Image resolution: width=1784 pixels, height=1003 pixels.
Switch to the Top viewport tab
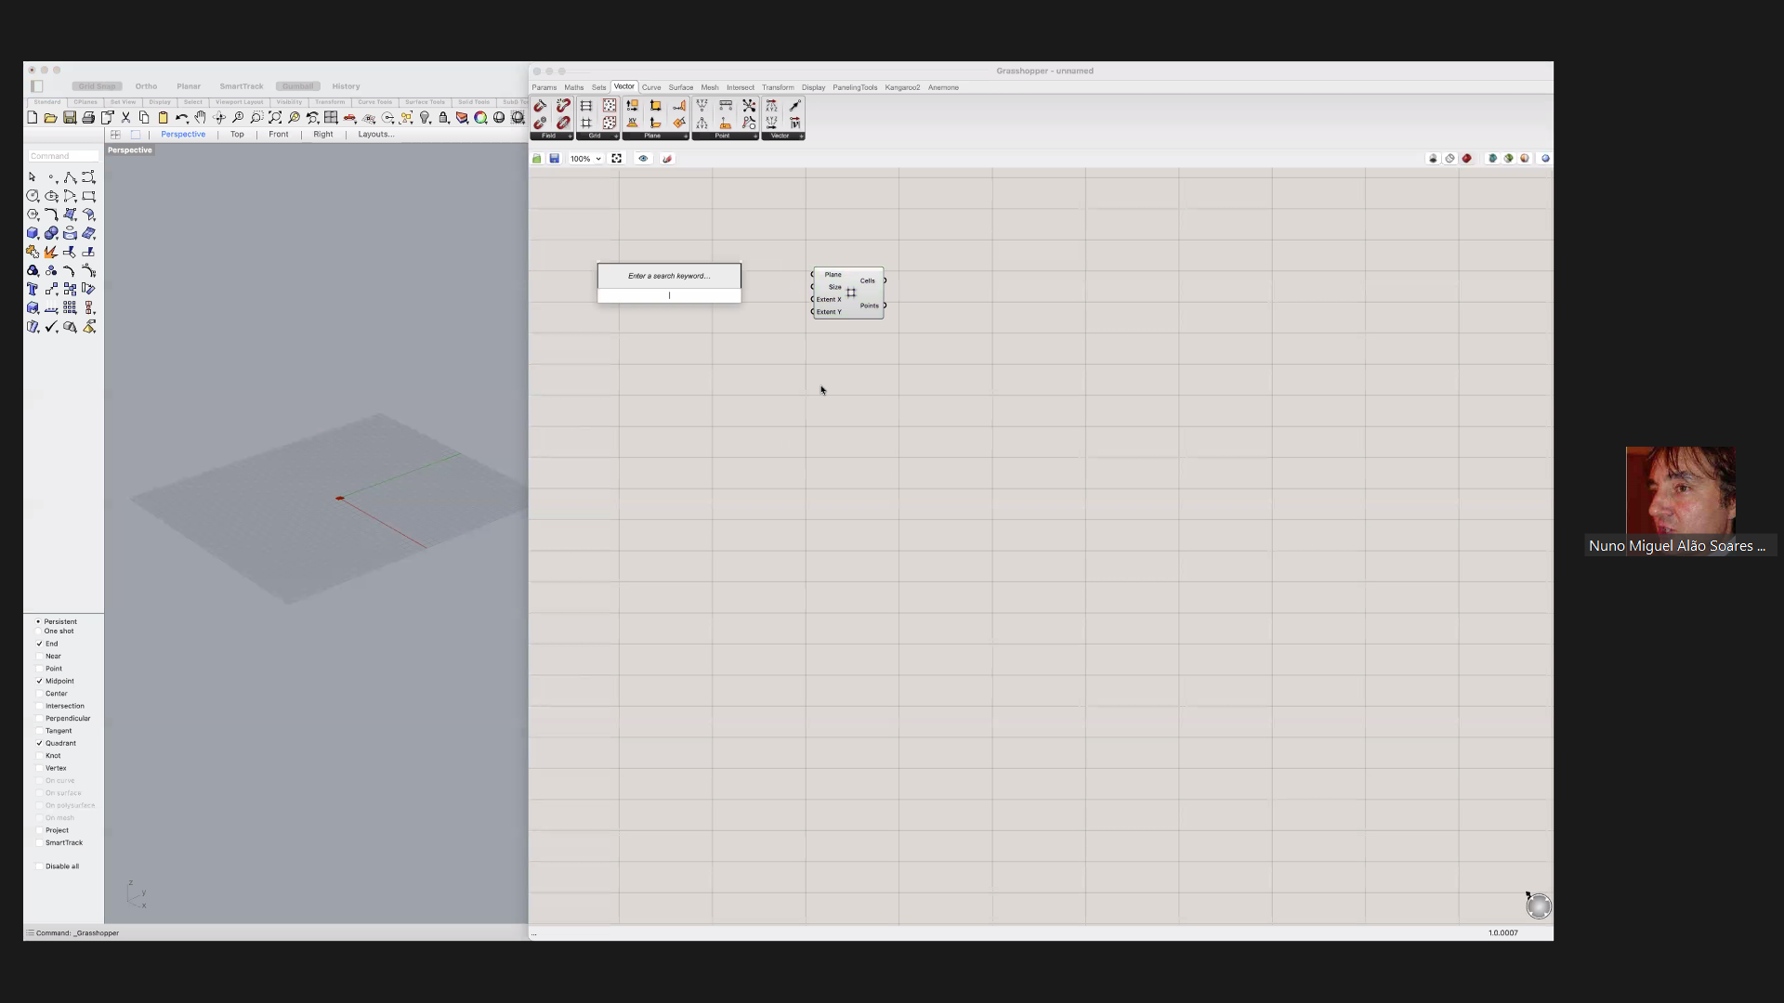pos(237,135)
